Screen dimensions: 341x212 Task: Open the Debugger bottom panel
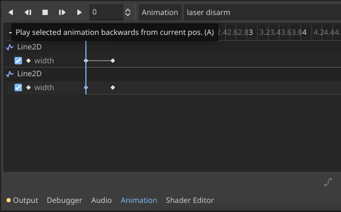tap(64, 200)
